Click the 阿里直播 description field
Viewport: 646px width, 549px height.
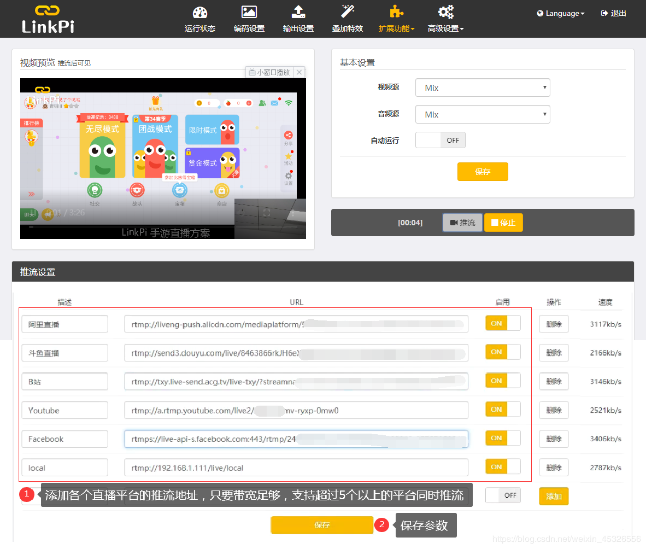[64, 324]
